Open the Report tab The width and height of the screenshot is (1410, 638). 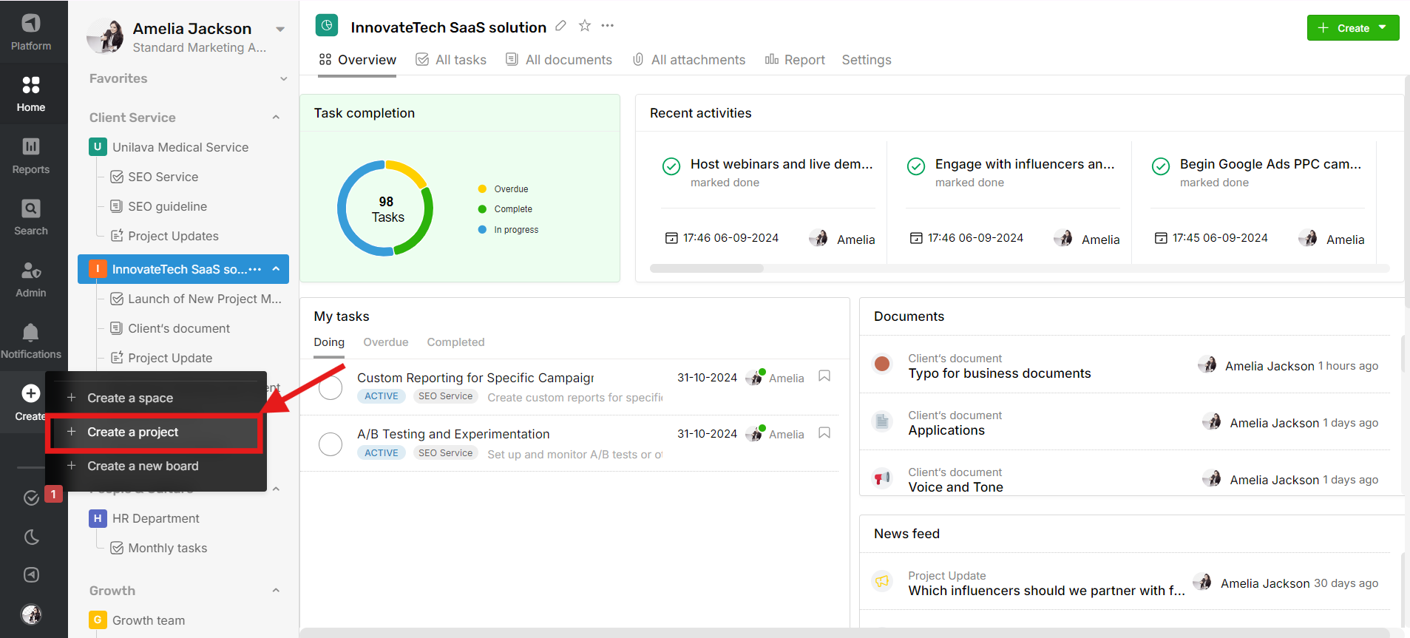click(795, 60)
